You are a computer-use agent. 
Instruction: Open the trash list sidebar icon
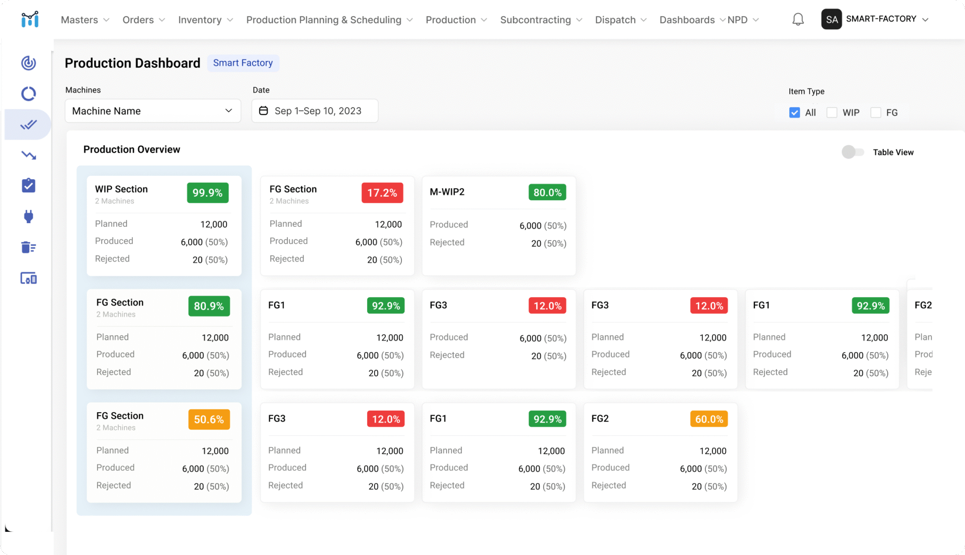pyautogui.click(x=28, y=247)
